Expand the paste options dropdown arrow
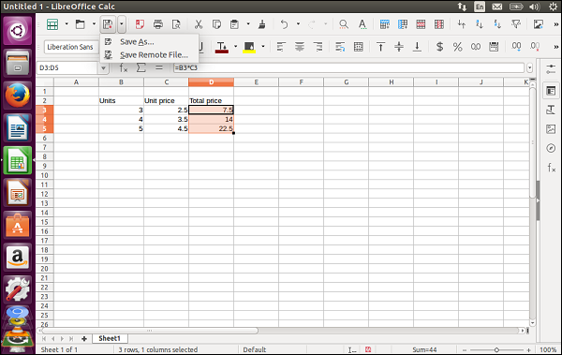The height and width of the screenshot is (355, 562). point(248,24)
